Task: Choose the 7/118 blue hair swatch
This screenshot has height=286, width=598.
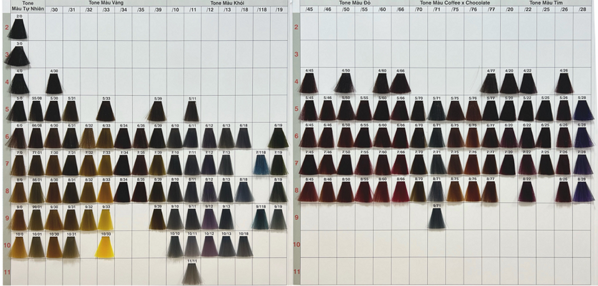Action: coord(262,165)
